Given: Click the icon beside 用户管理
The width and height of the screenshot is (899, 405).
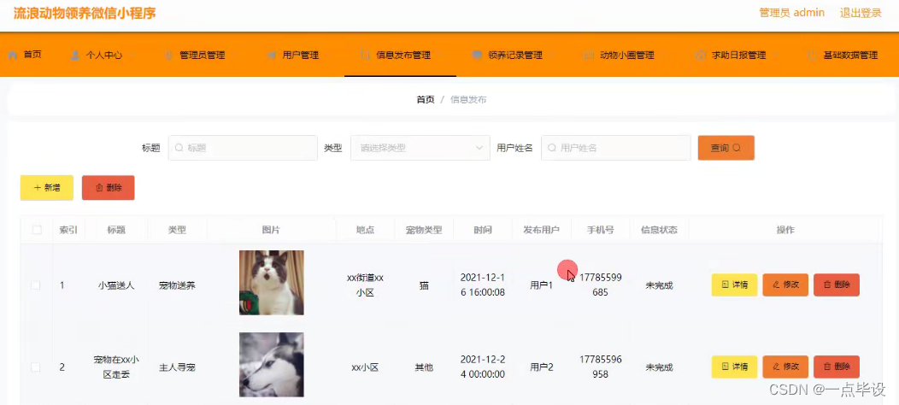Looking at the screenshot, I should click(272, 55).
